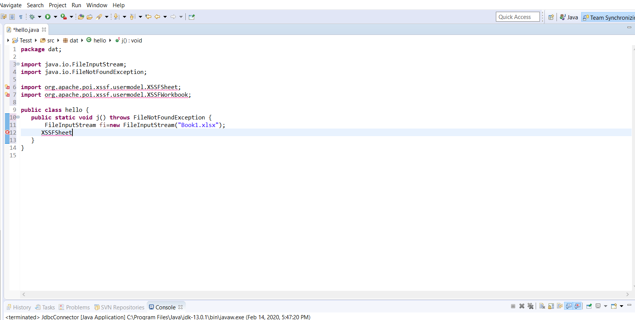
Task: Click the Pin Editor toolbar icon
Action: point(191,17)
